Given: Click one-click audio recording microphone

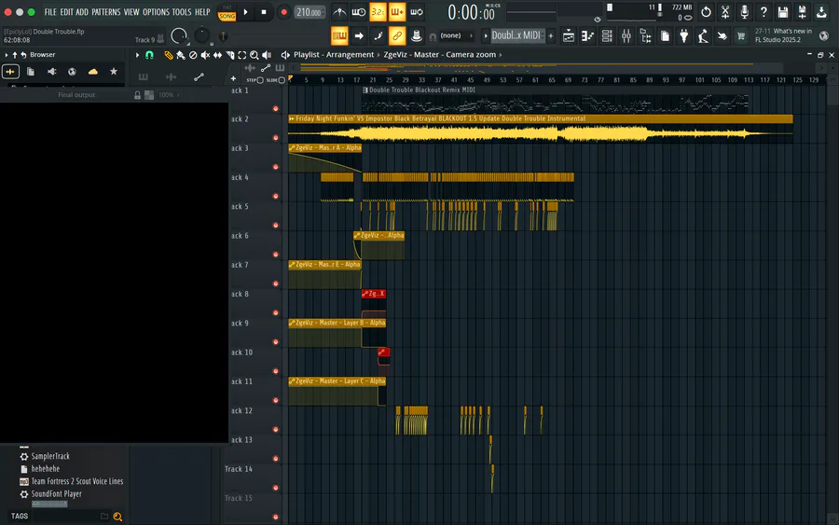Looking at the screenshot, I should 744,12.
